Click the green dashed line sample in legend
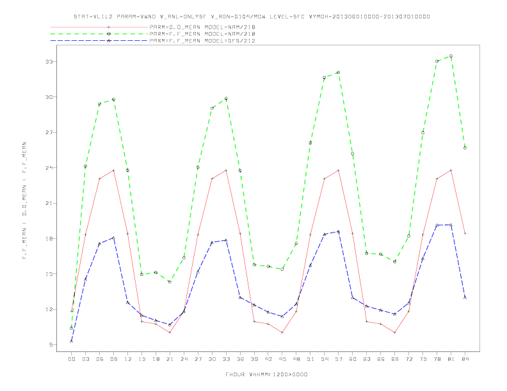507x391 pixels. (99, 34)
